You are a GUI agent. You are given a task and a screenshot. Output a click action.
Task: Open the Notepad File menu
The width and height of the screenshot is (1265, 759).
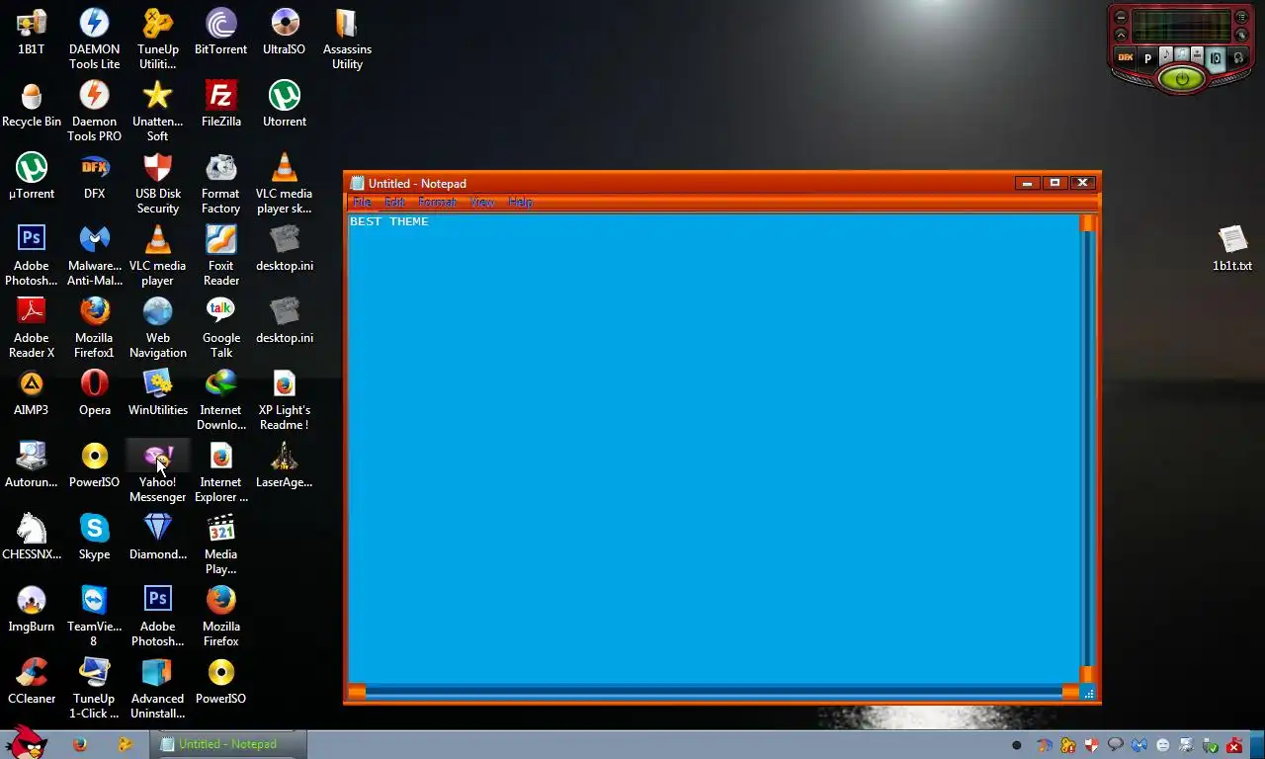click(x=363, y=202)
